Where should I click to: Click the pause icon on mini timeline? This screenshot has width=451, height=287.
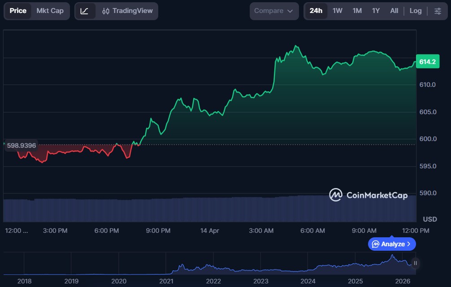point(415,263)
